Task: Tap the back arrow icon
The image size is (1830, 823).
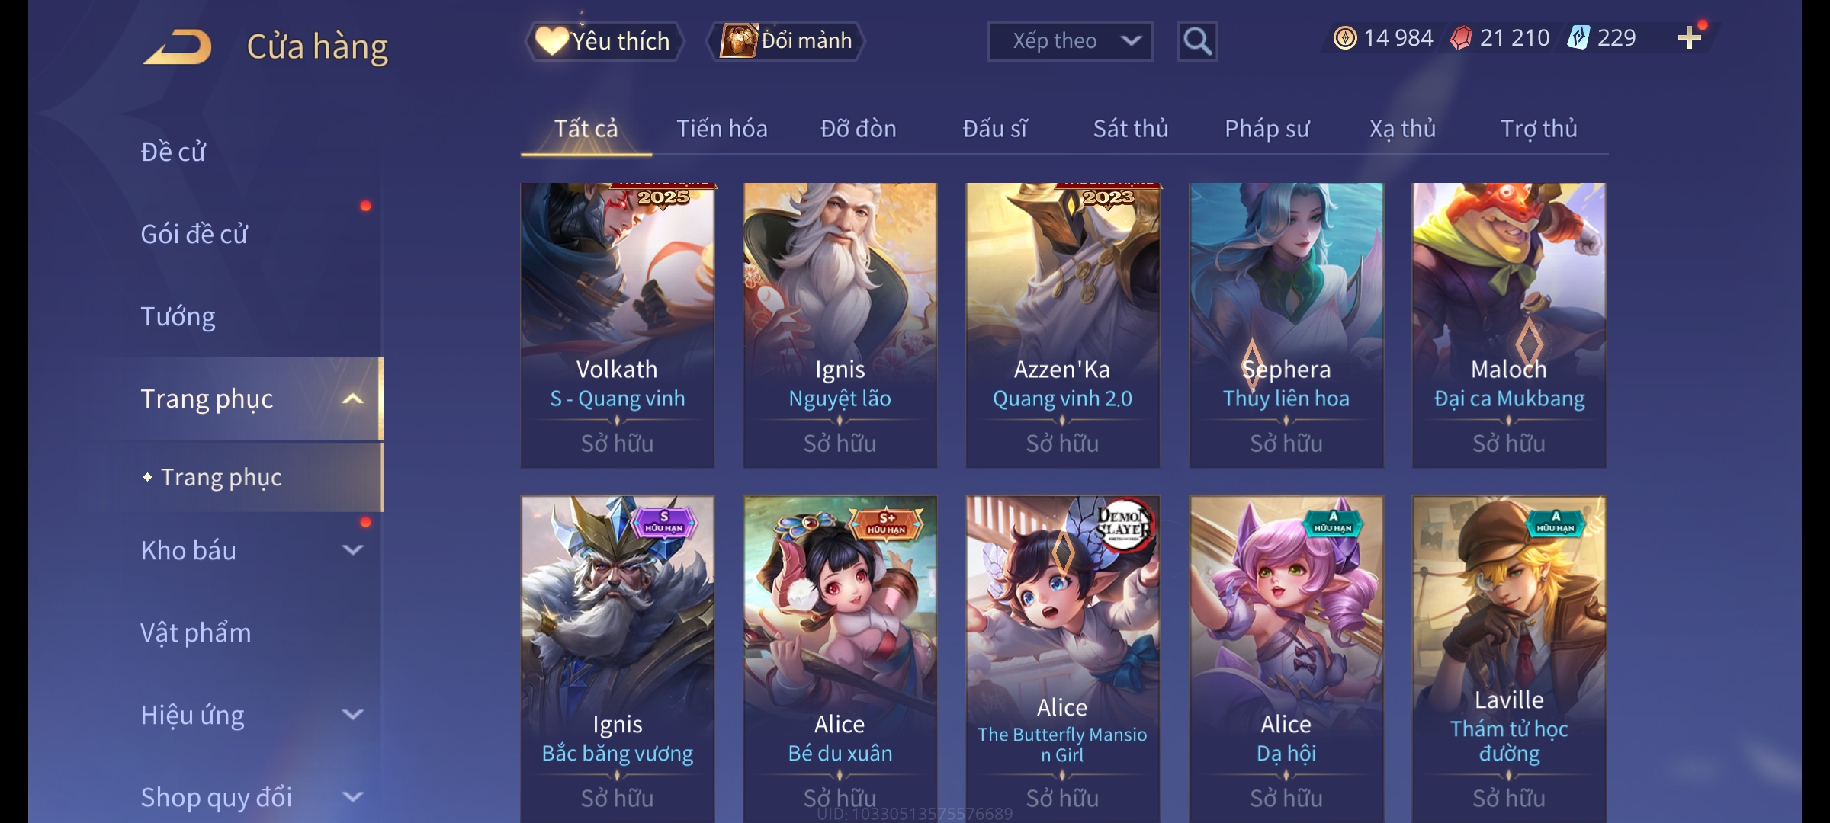Action: point(177,46)
